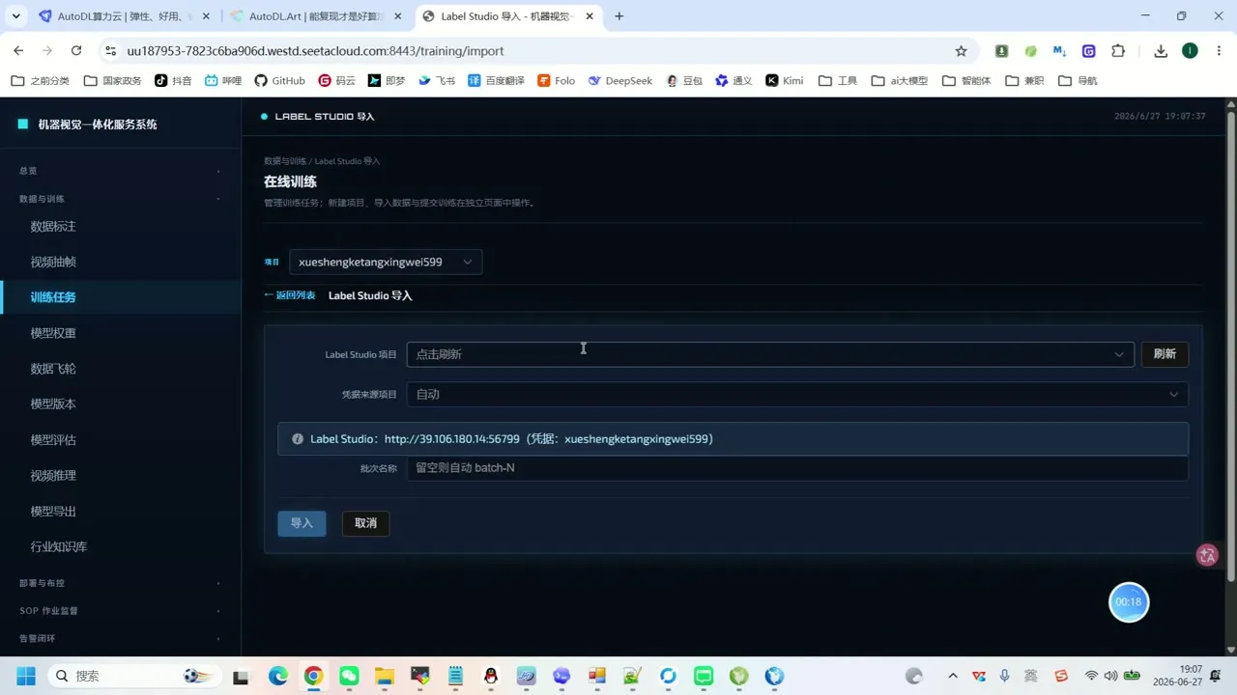Viewport: 1237px width, 695px height.
Task: Open the 凭据来源项目 dropdown set to 自动
Action: point(797,394)
